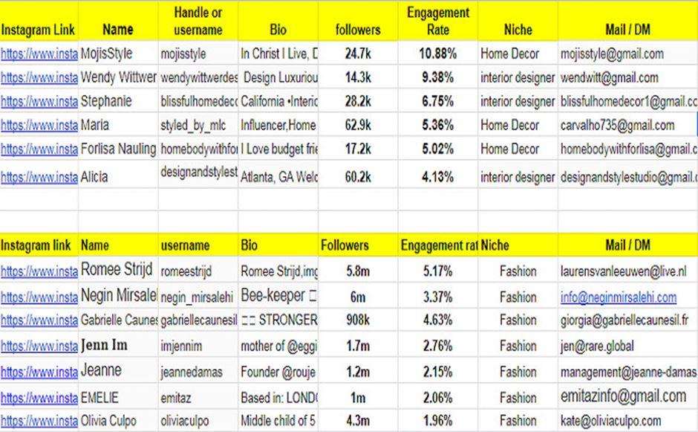Click the carvalho735@gmail.com cell
Viewport: 698px width, 432px height.
[618, 125]
